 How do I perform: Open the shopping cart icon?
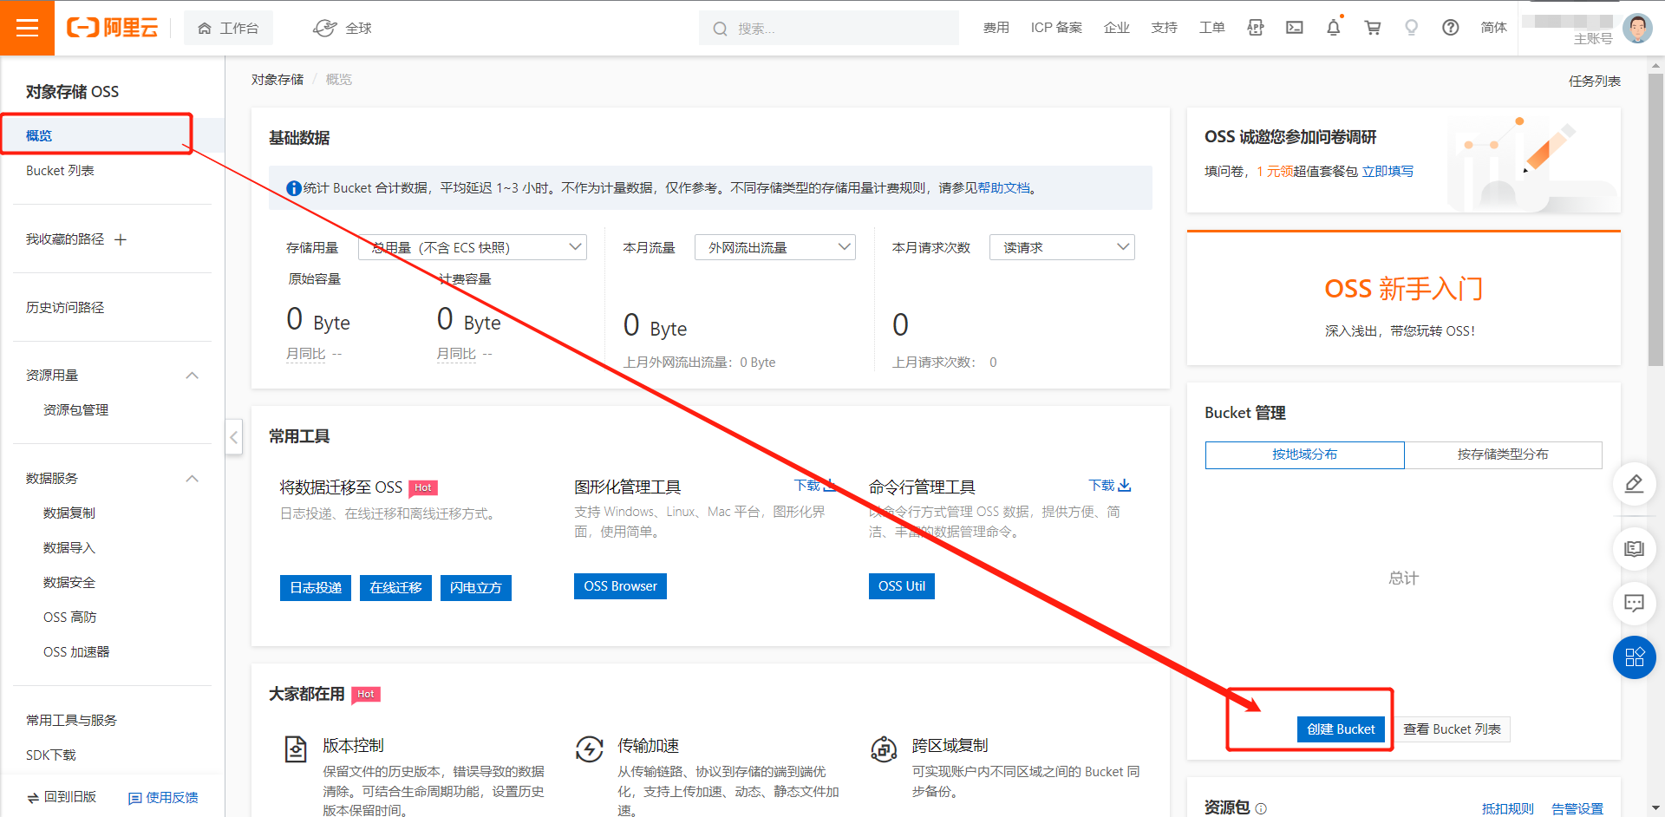pyautogui.click(x=1373, y=28)
